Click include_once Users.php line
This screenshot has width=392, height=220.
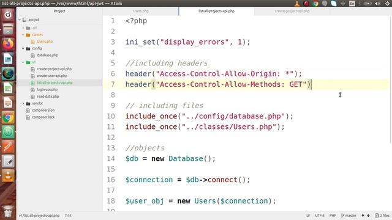click(x=205, y=127)
